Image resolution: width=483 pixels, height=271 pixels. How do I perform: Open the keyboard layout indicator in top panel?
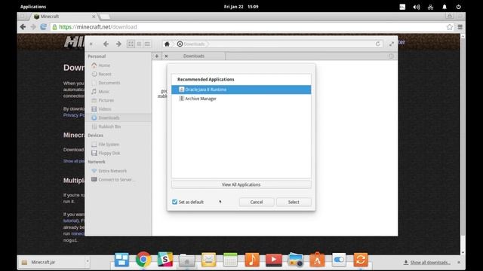tap(402, 7)
